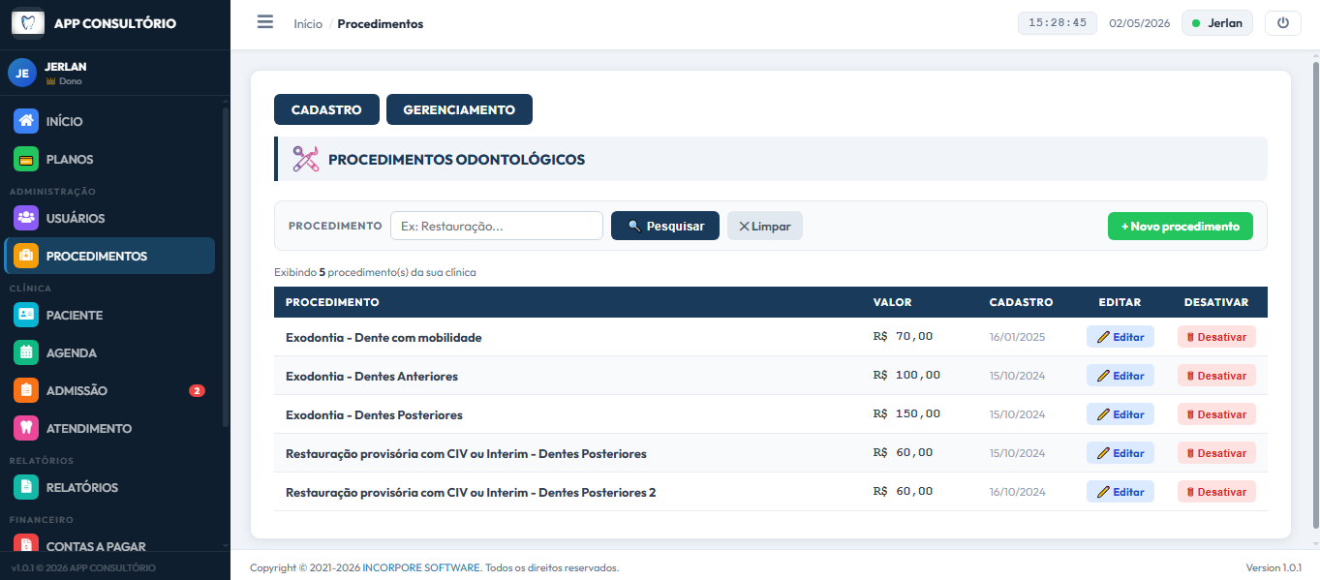
Task: Click the Admissão red badge showing 2
Action: tap(197, 391)
